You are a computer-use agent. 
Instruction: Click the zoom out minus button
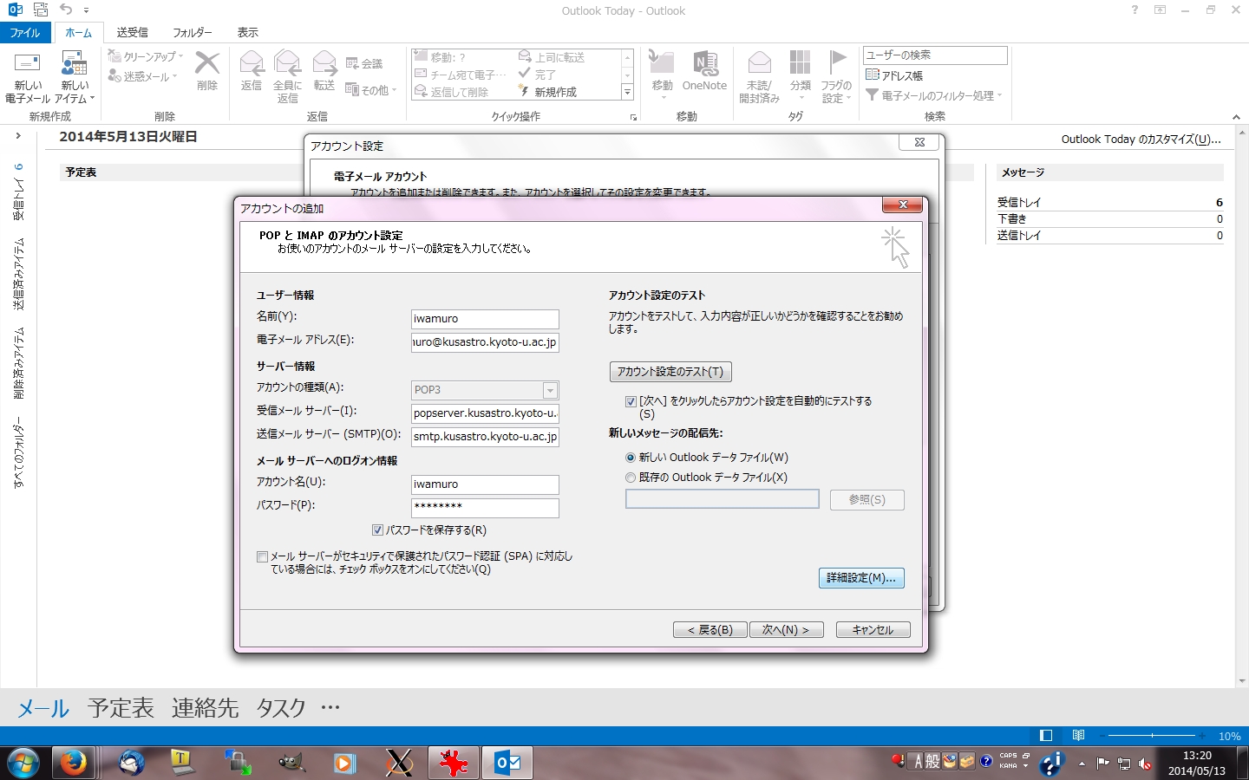coord(1101,736)
